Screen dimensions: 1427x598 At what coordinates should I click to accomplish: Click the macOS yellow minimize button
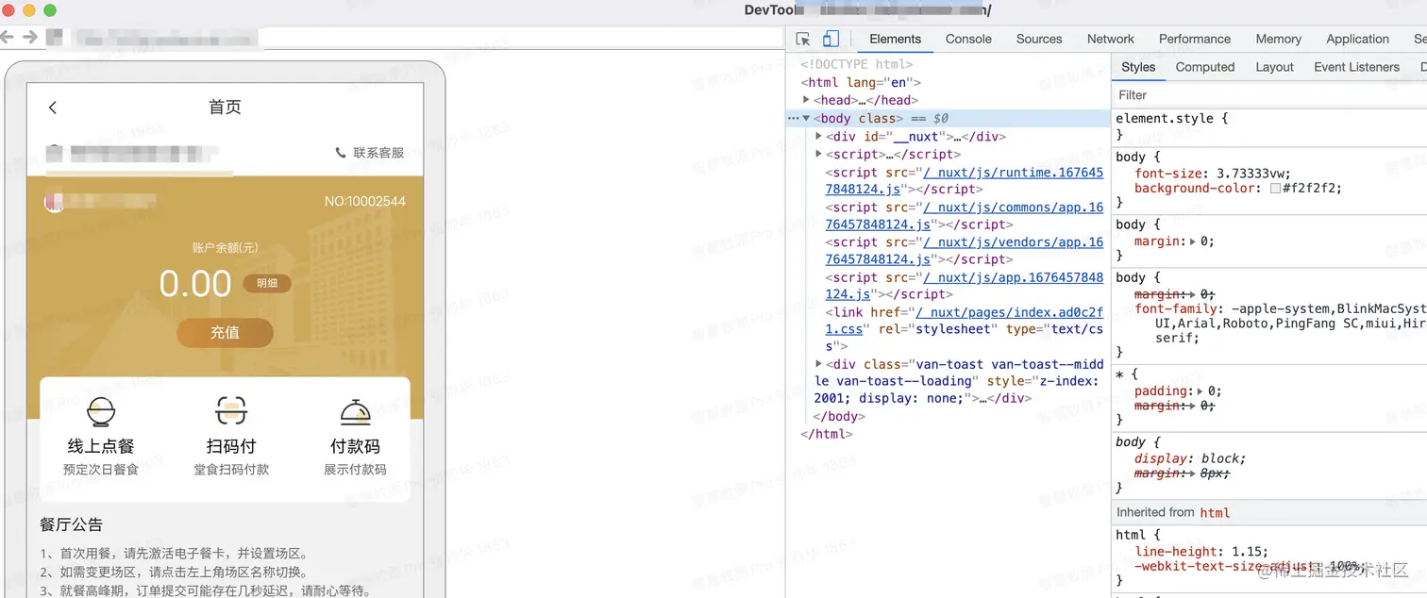point(29,10)
